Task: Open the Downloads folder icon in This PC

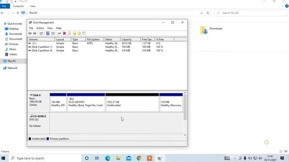Action: click(x=204, y=30)
